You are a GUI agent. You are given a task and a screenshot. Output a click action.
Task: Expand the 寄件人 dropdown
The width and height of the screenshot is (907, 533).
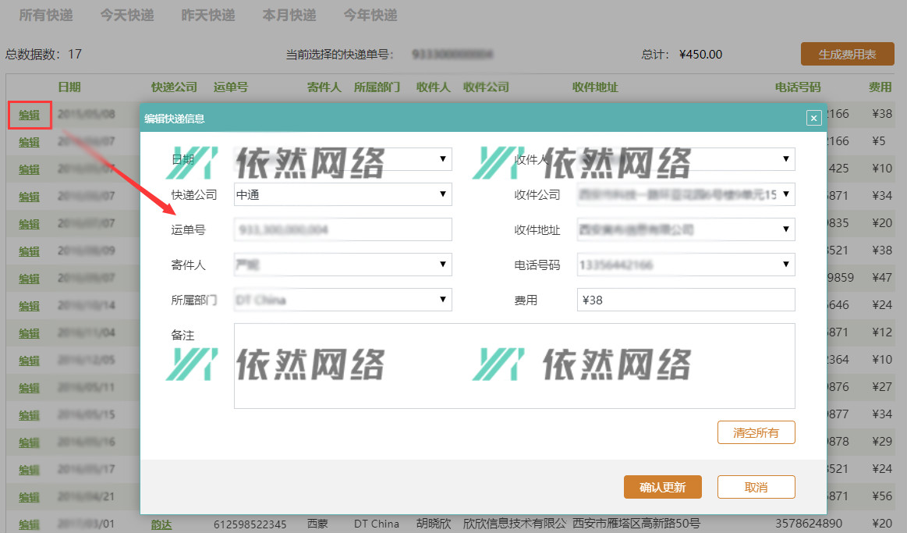click(443, 265)
